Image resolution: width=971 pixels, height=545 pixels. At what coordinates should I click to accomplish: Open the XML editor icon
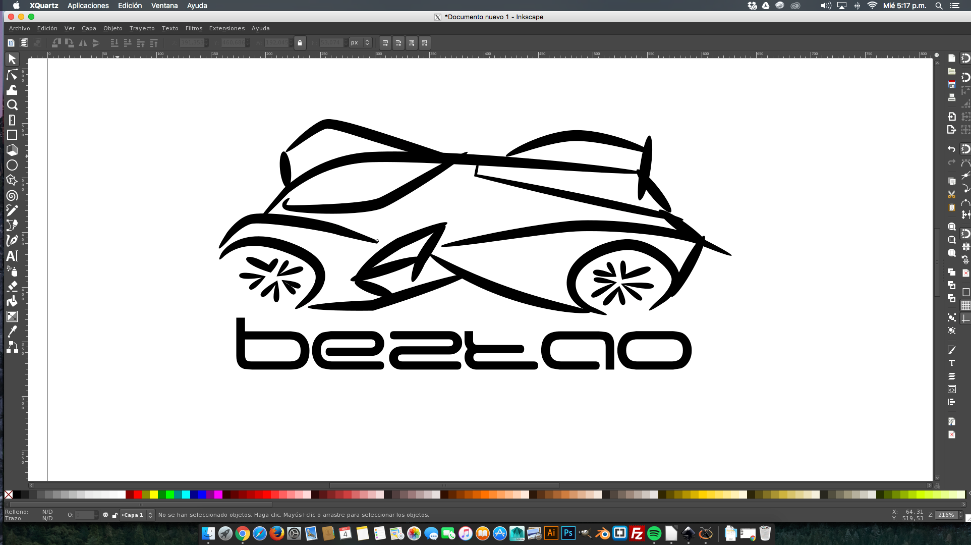coord(952,389)
